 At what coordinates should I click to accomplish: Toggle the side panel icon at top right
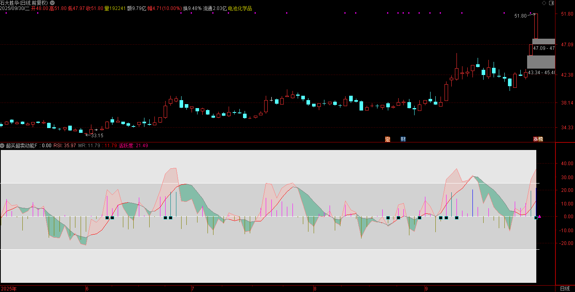pos(551,3)
